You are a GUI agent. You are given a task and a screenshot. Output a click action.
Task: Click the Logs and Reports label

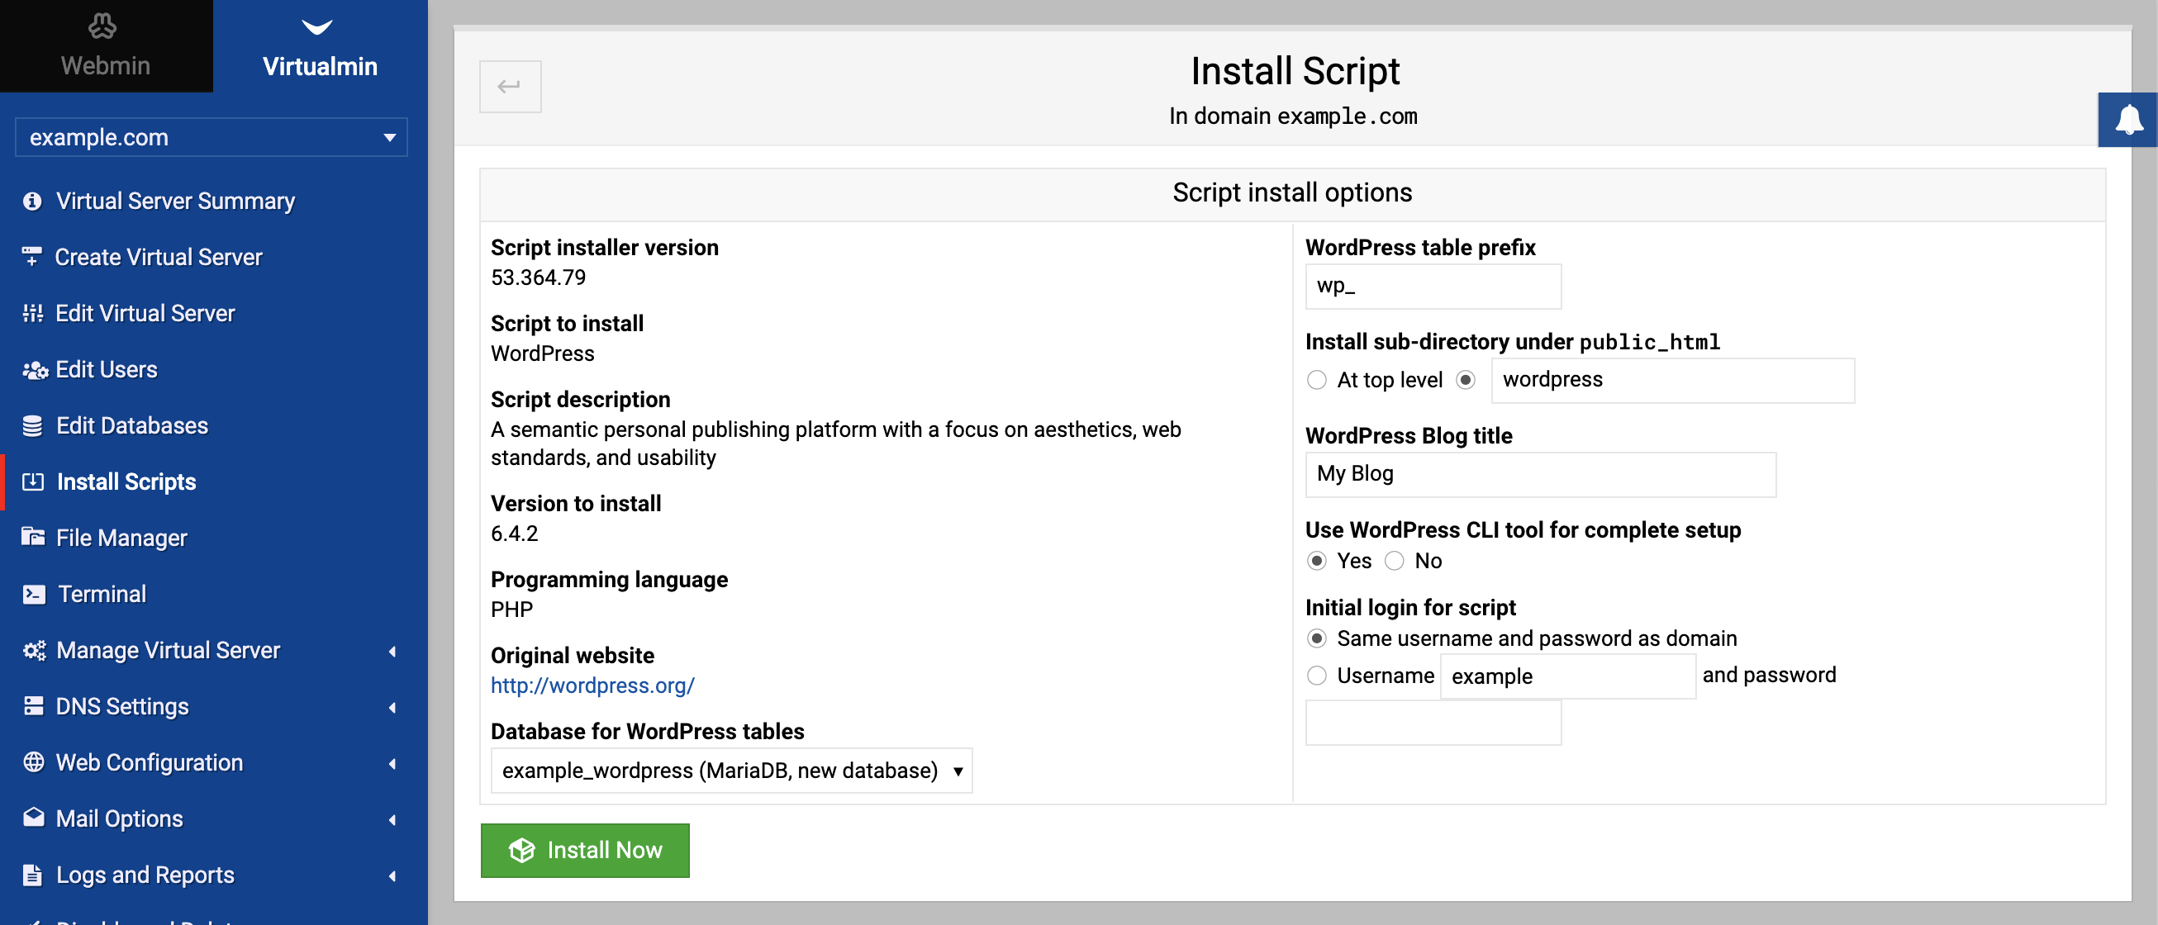click(145, 874)
